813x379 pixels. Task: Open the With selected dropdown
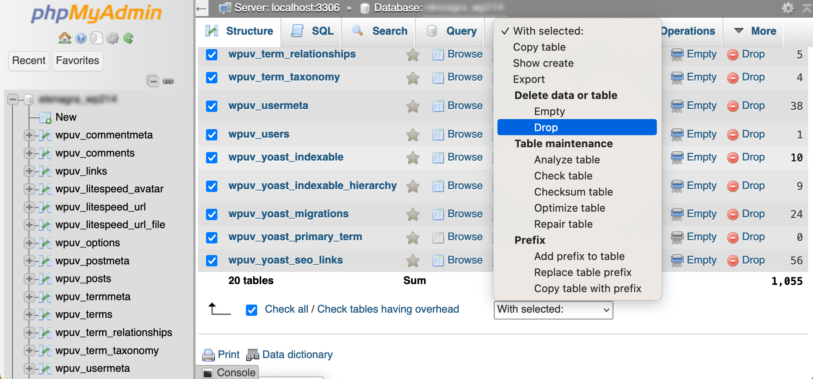(553, 310)
